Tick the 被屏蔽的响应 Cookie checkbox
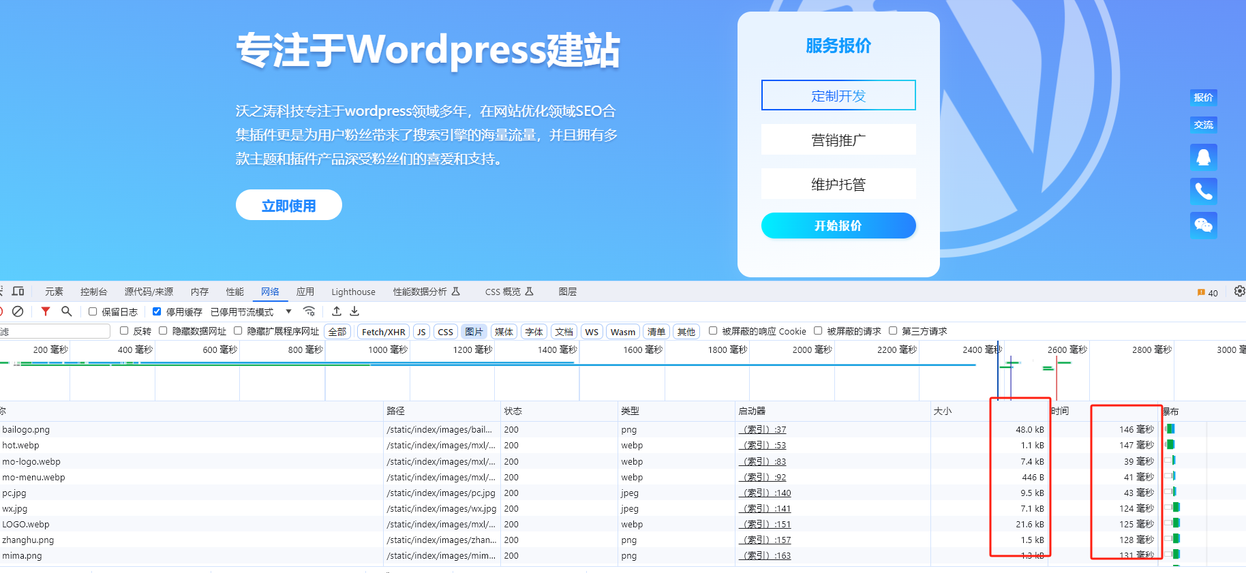 coord(713,330)
